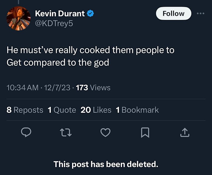This screenshot has width=212, height=175.
Task: Click the post text about cooked people
Action: pyautogui.click(x=90, y=57)
